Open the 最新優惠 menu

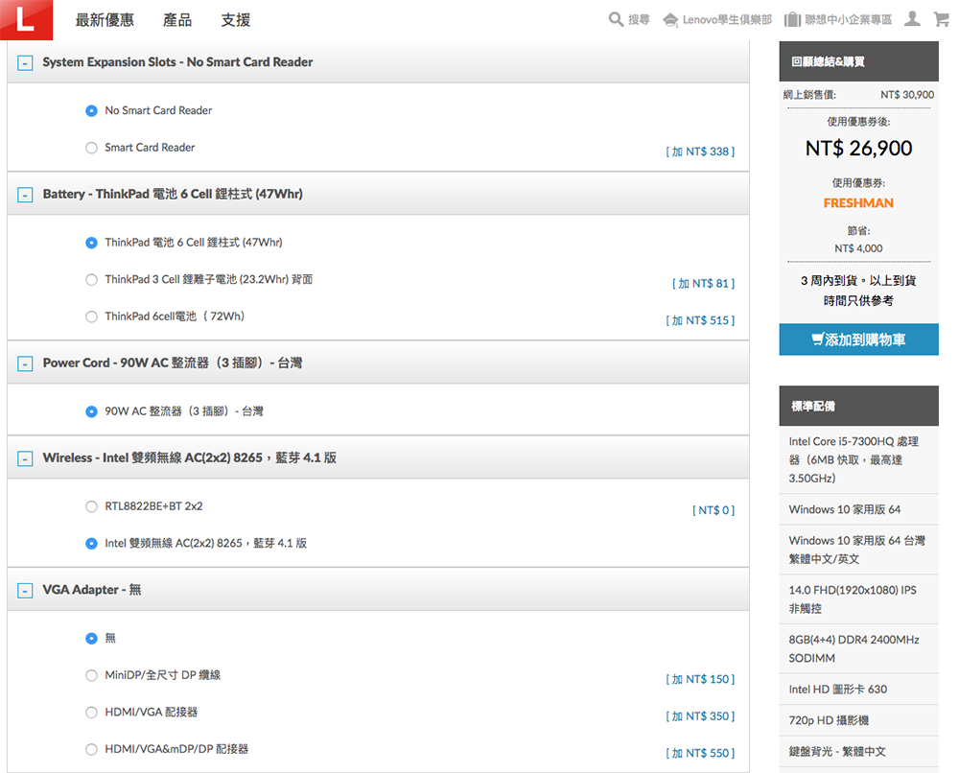(105, 20)
